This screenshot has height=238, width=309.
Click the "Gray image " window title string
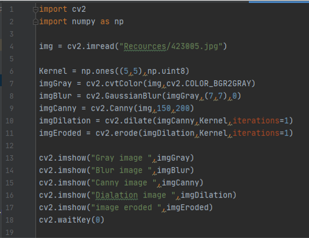pos(121,158)
